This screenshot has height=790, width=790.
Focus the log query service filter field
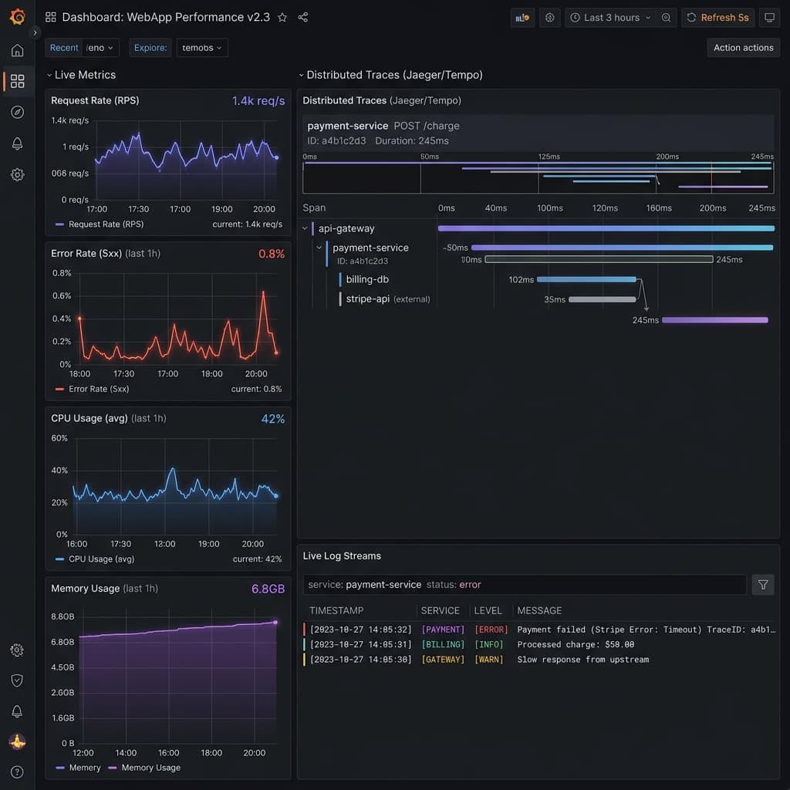tap(525, 585)
